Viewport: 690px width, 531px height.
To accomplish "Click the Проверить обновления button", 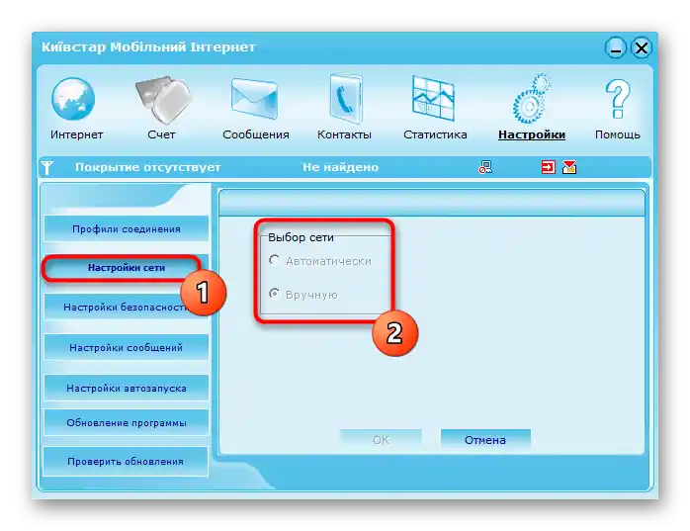I will click(126, 462).
